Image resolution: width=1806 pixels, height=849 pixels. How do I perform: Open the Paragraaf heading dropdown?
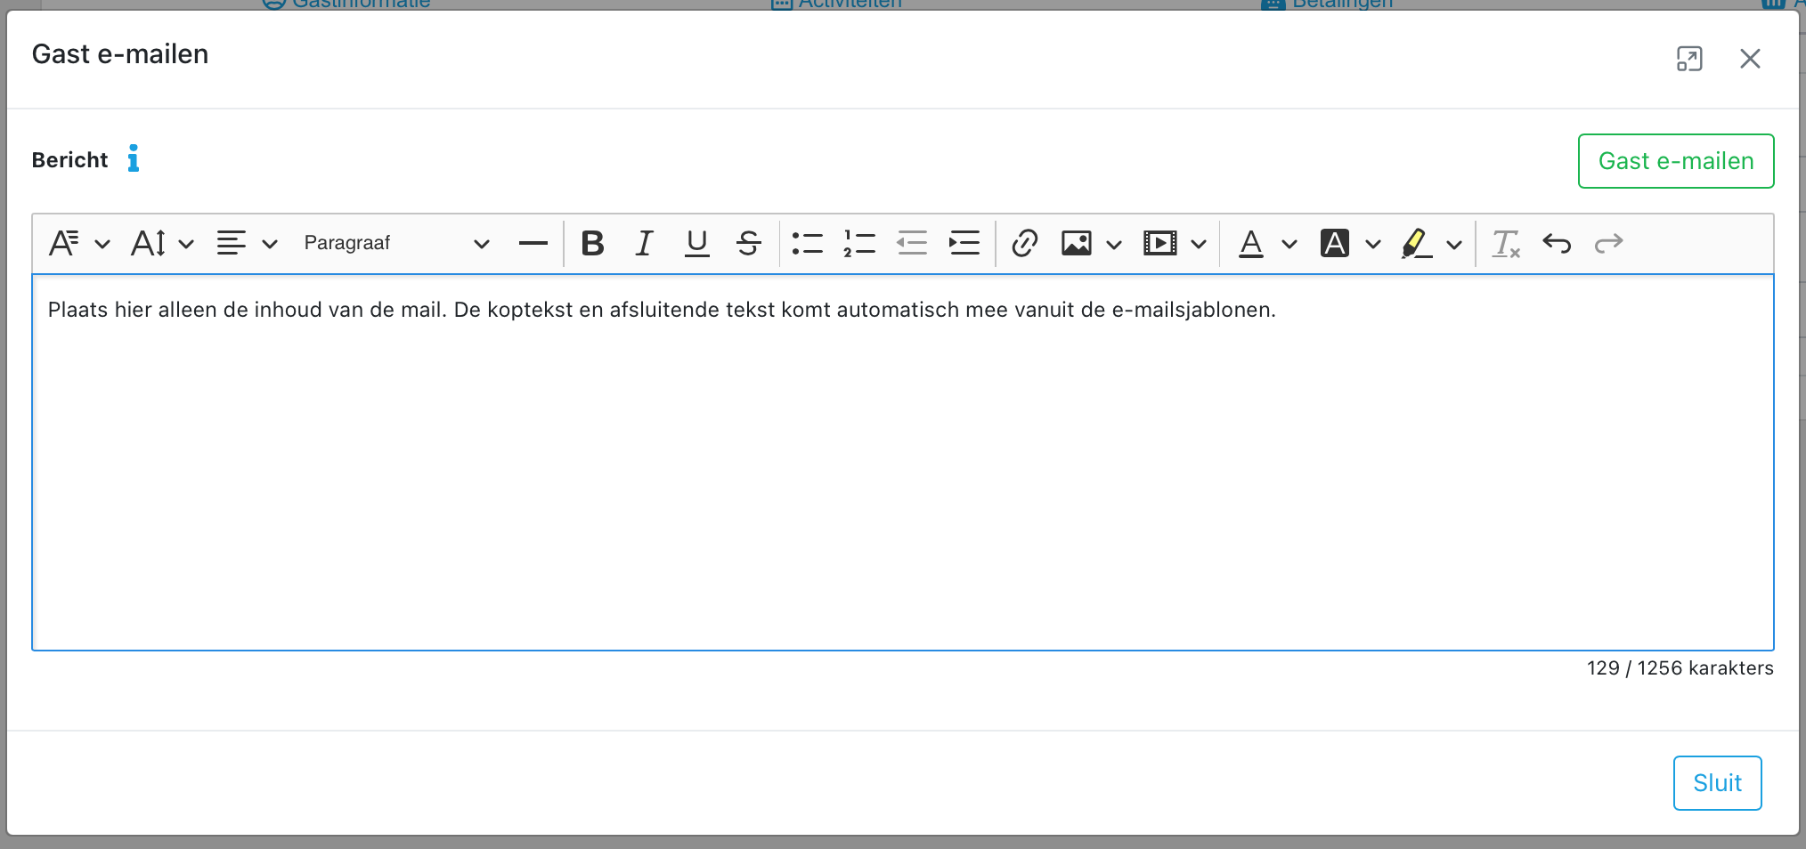(395, 243)
